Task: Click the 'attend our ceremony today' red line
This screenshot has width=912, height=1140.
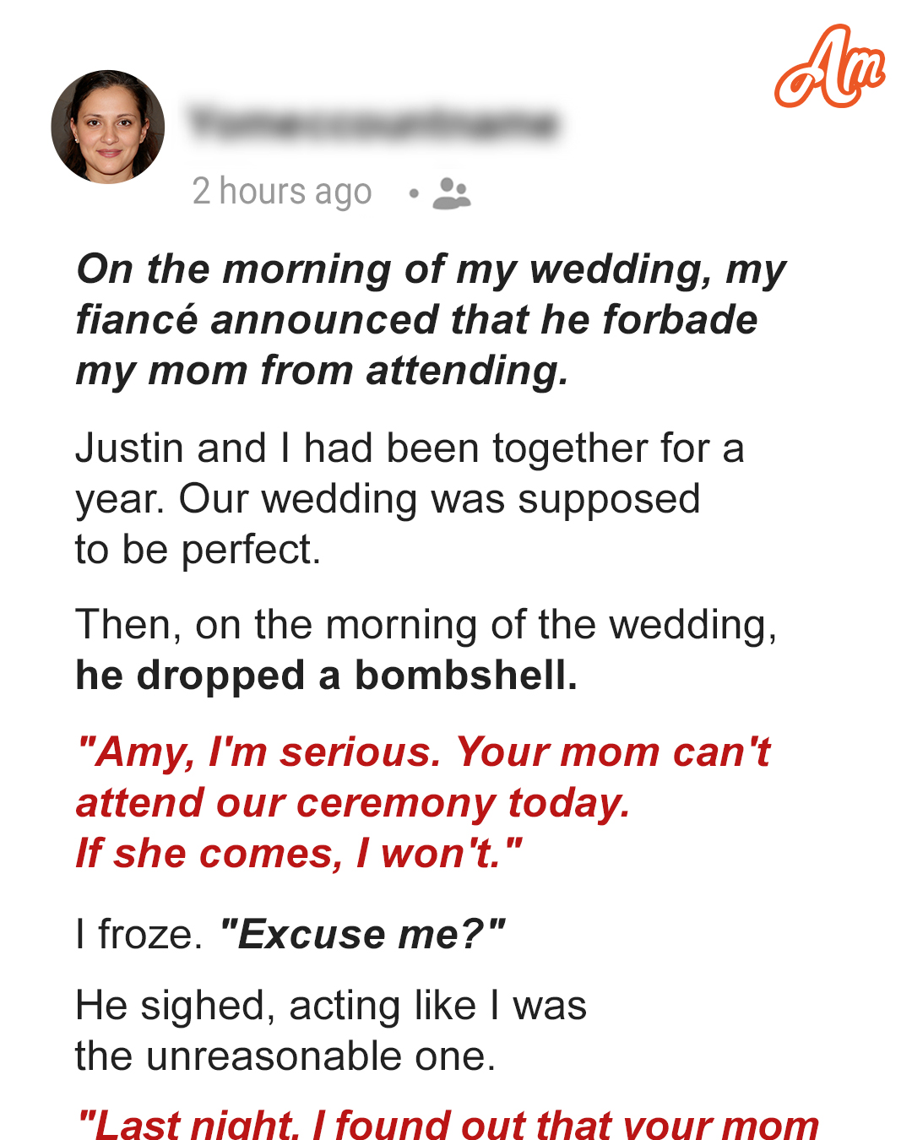Action: pos(353,803)
